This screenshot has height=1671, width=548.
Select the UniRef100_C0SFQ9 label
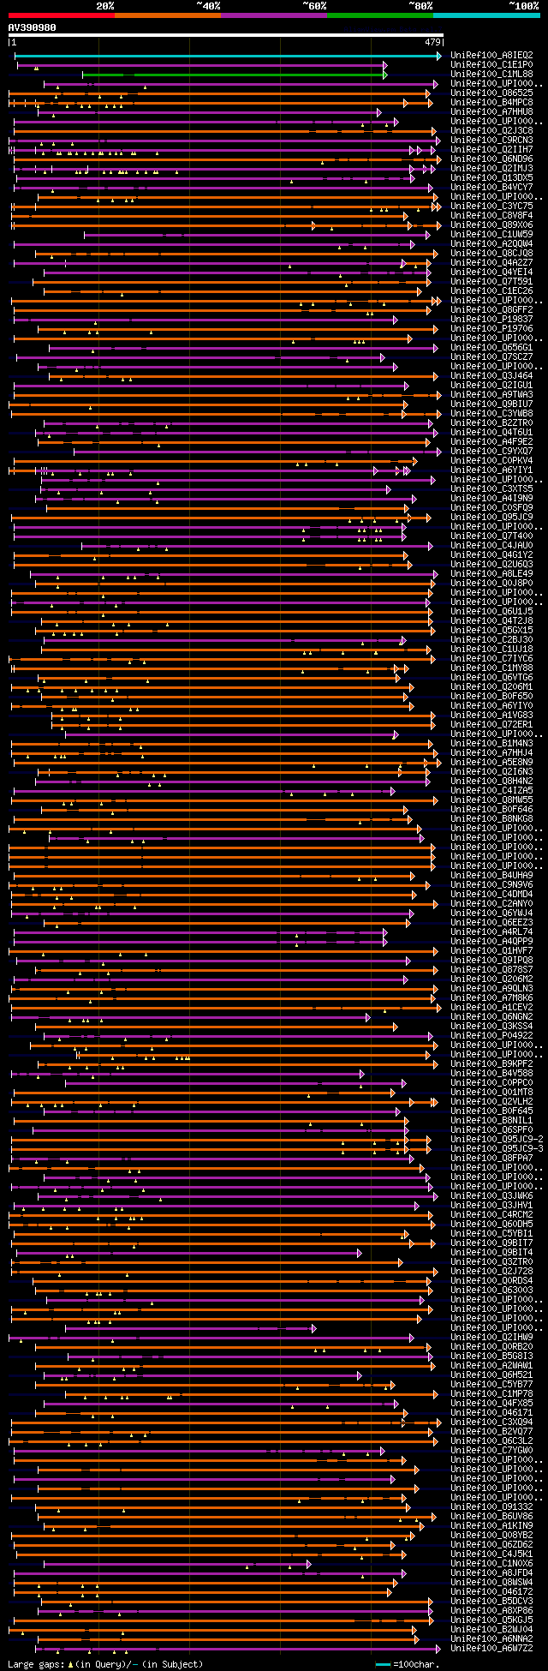491,507
